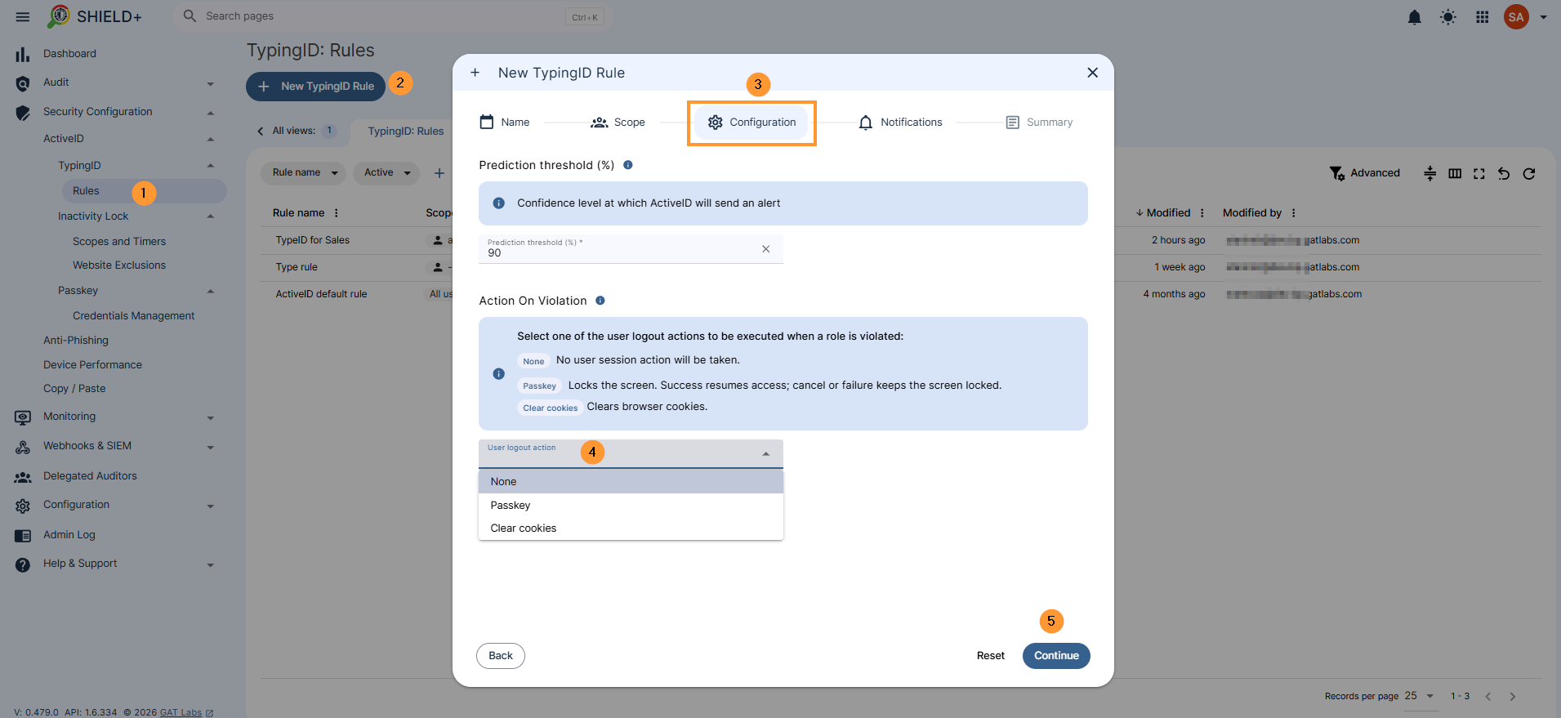This screenshot has width=1561, height=718.
Task: Add a filter with the plus icon
Action: [x=439, y=173]
